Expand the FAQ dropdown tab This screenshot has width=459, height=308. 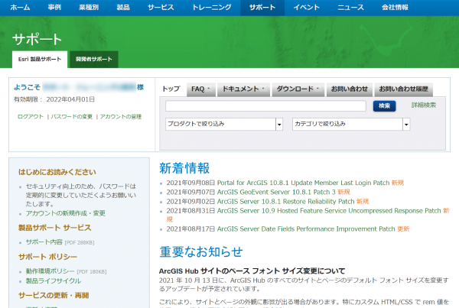200,89
